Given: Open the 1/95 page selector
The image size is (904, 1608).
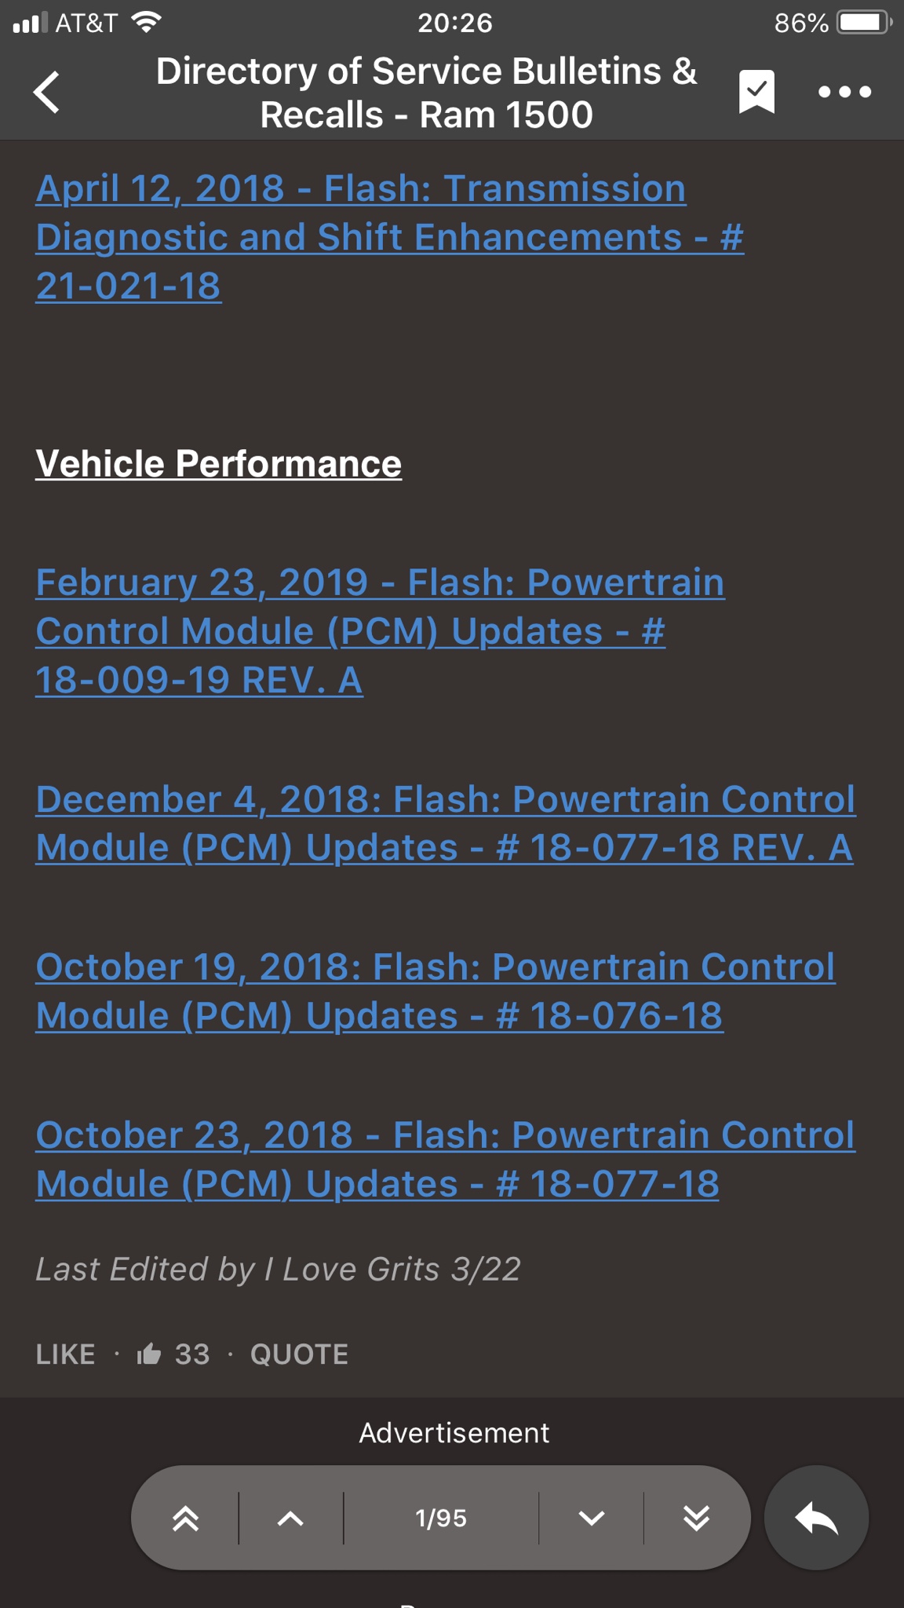Looking at the screenshot, I should pyautogui.click(x=441, y=1518).
